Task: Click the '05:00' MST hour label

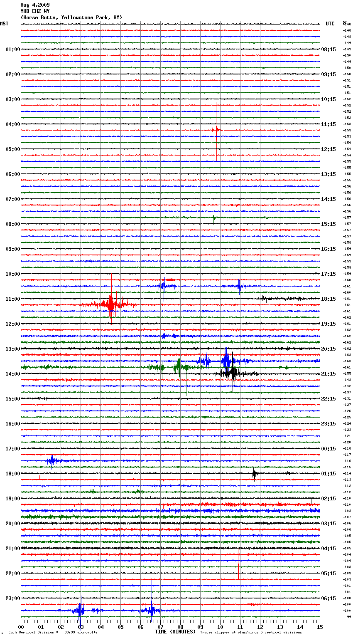Action: point(12,149)
